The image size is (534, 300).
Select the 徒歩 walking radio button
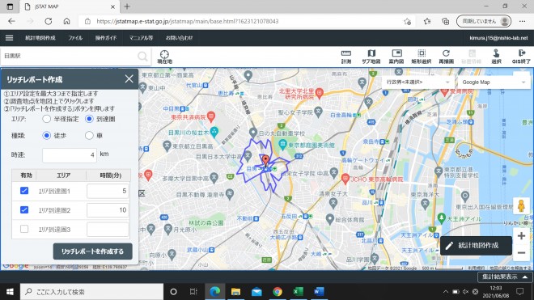(47, 136)
